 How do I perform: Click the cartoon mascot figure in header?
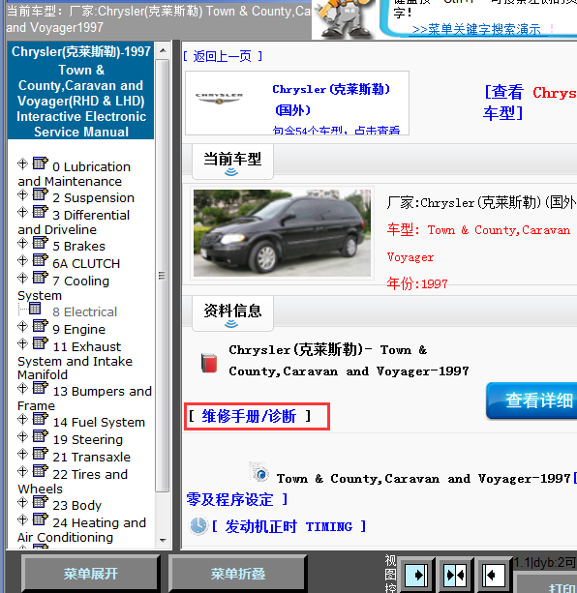345,19
